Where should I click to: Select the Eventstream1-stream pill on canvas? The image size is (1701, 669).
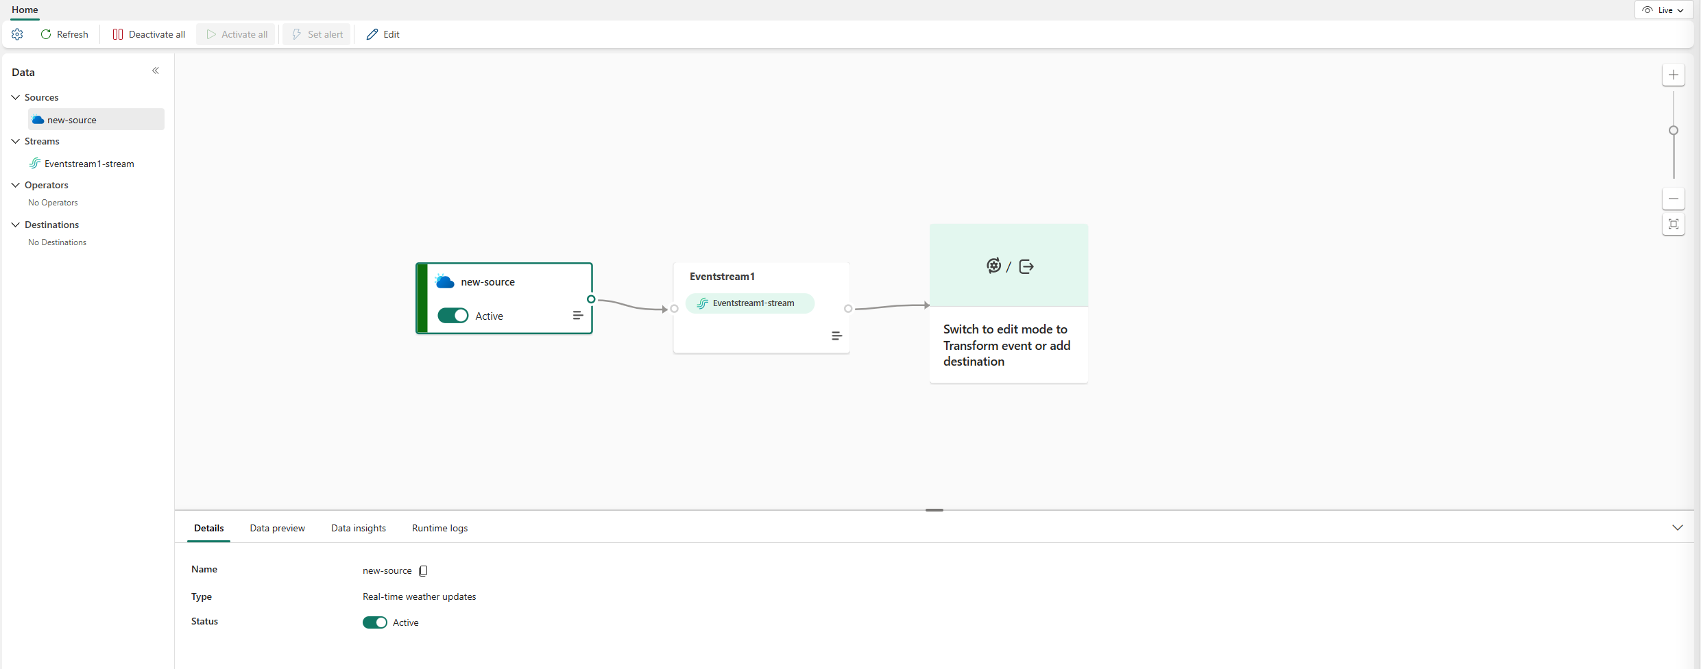[750, 303]
